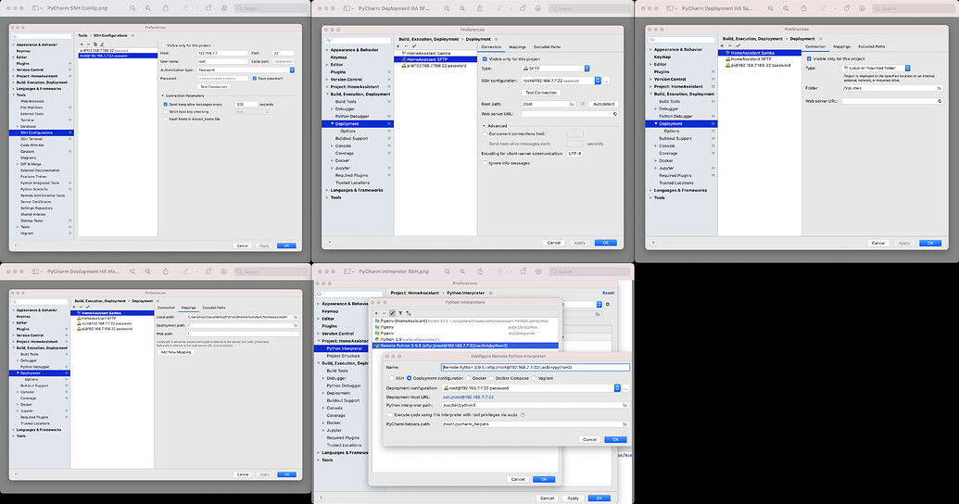959x504 pixels.
Task: Add interpreter in Python Interpreters dialog
Action: point(376,313)
